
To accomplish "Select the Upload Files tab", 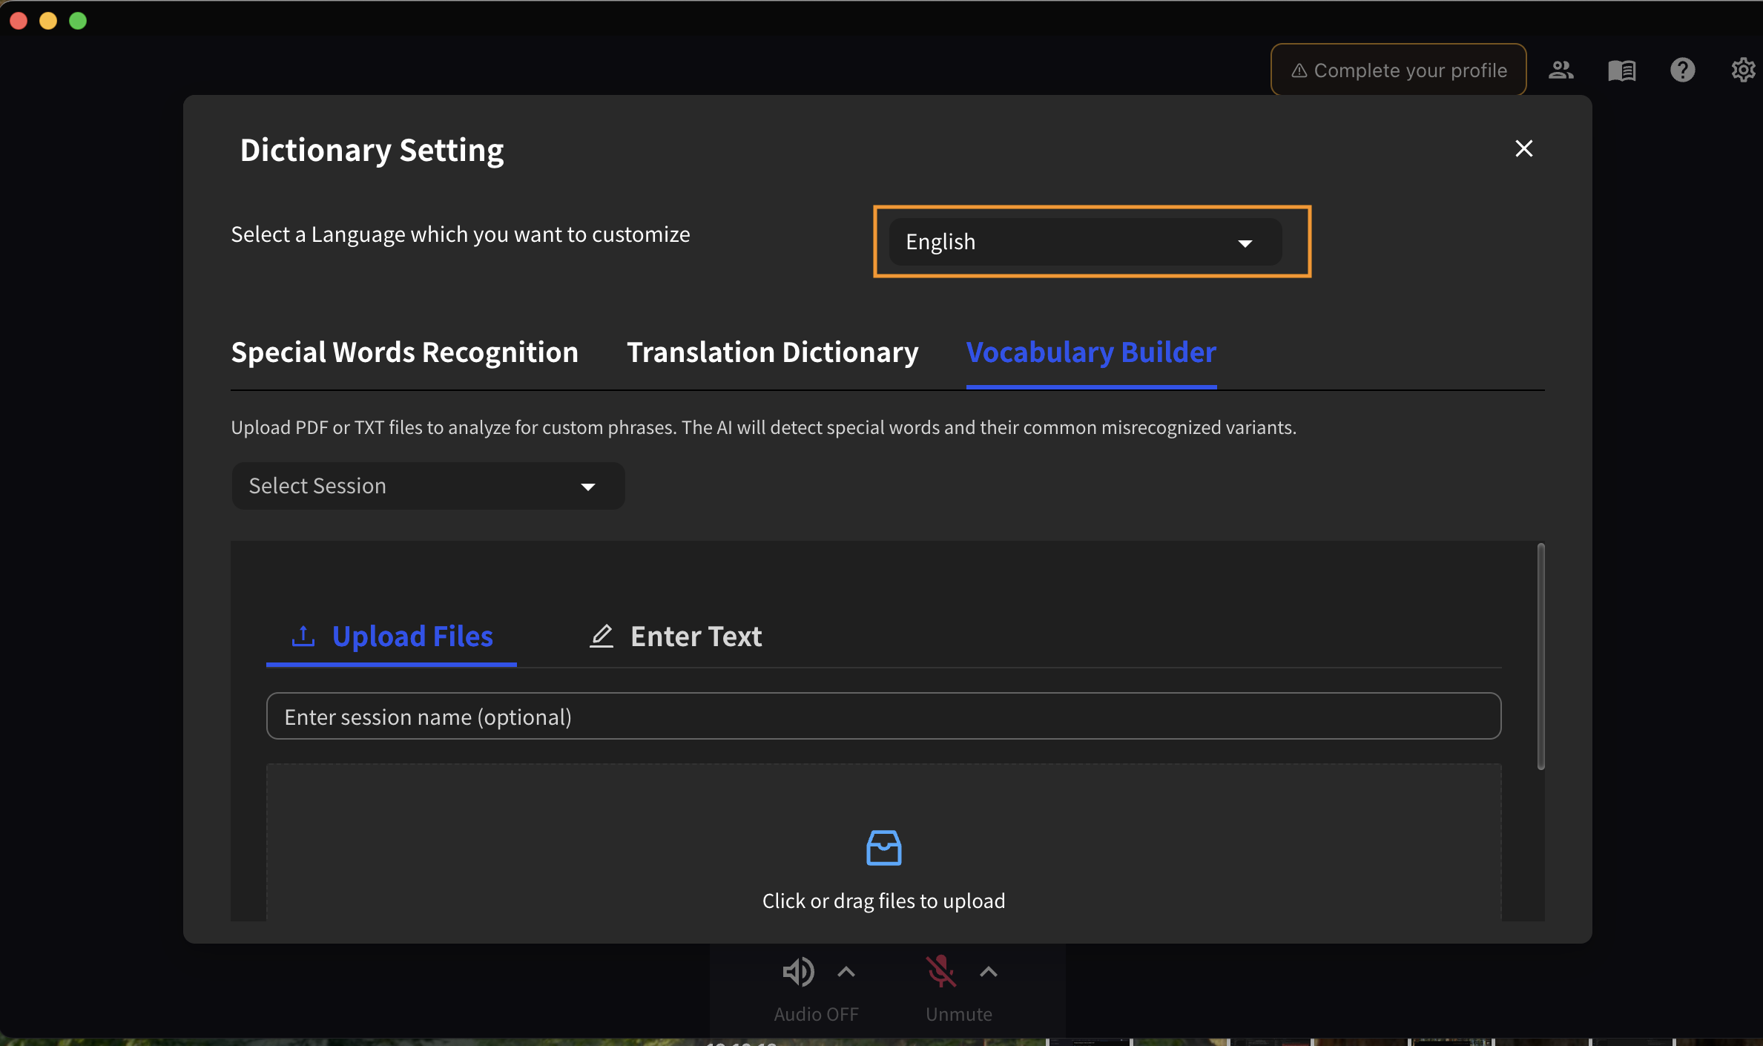I will pyautogui.click(x=392, y=637).
